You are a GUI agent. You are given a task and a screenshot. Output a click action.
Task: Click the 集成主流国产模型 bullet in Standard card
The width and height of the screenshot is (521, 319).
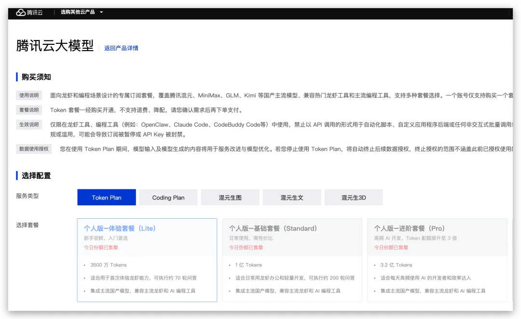[x=288, y=291]
